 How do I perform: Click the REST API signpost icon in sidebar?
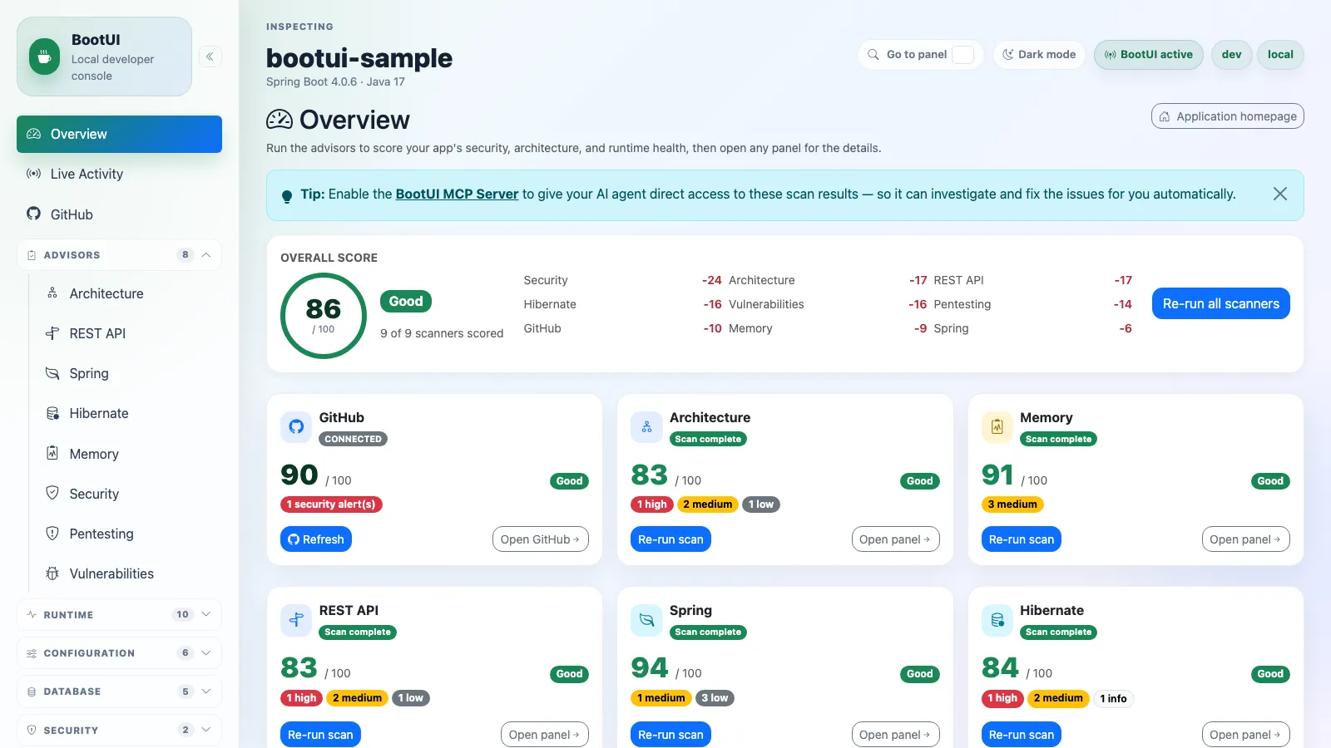tap(52, 333)
